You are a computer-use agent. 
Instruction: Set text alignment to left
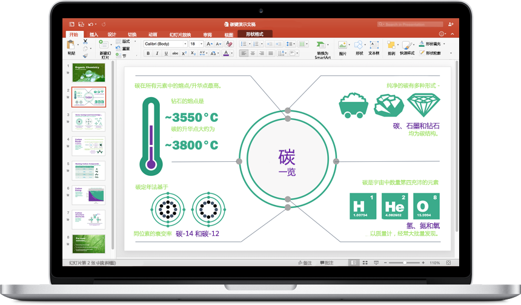click(x=244, y=53)
